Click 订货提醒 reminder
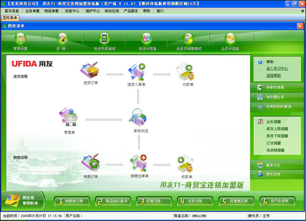The image size is (306, 221). coord(273,143)
